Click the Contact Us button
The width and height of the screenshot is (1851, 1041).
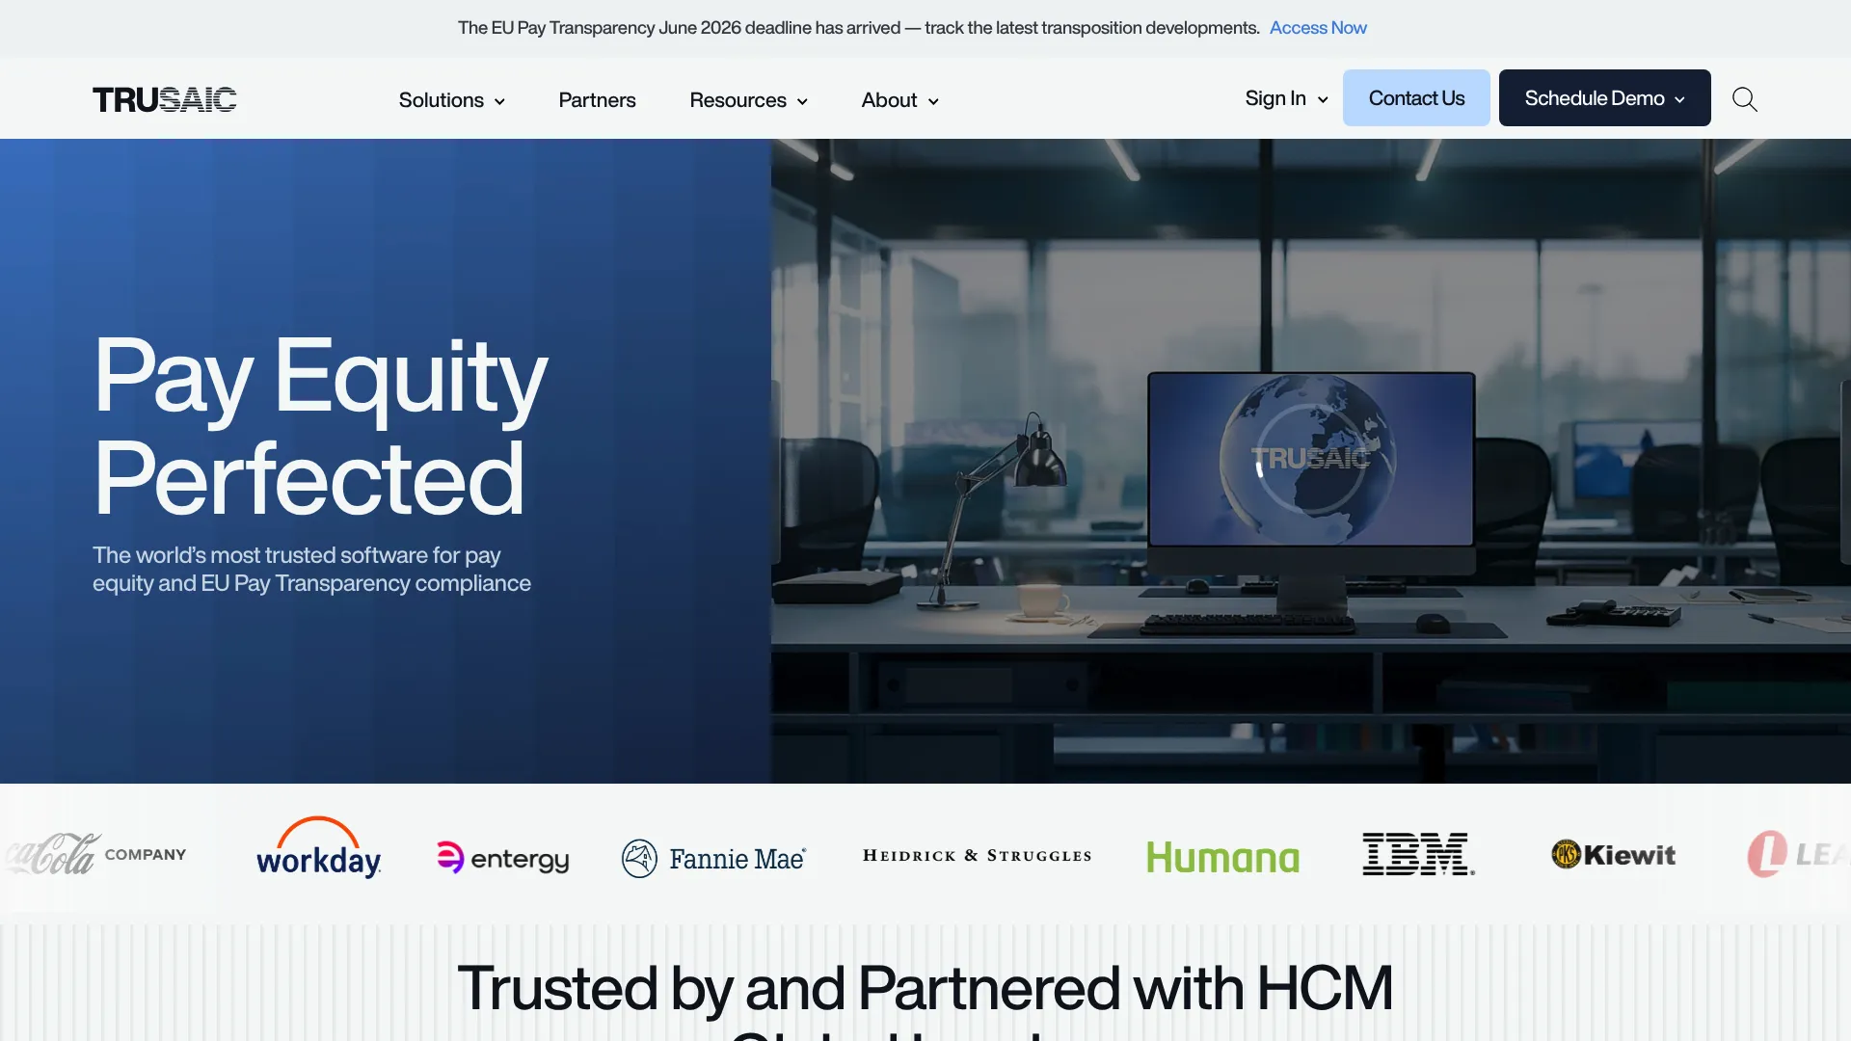pyautogui.click(x=1416, y=97)
